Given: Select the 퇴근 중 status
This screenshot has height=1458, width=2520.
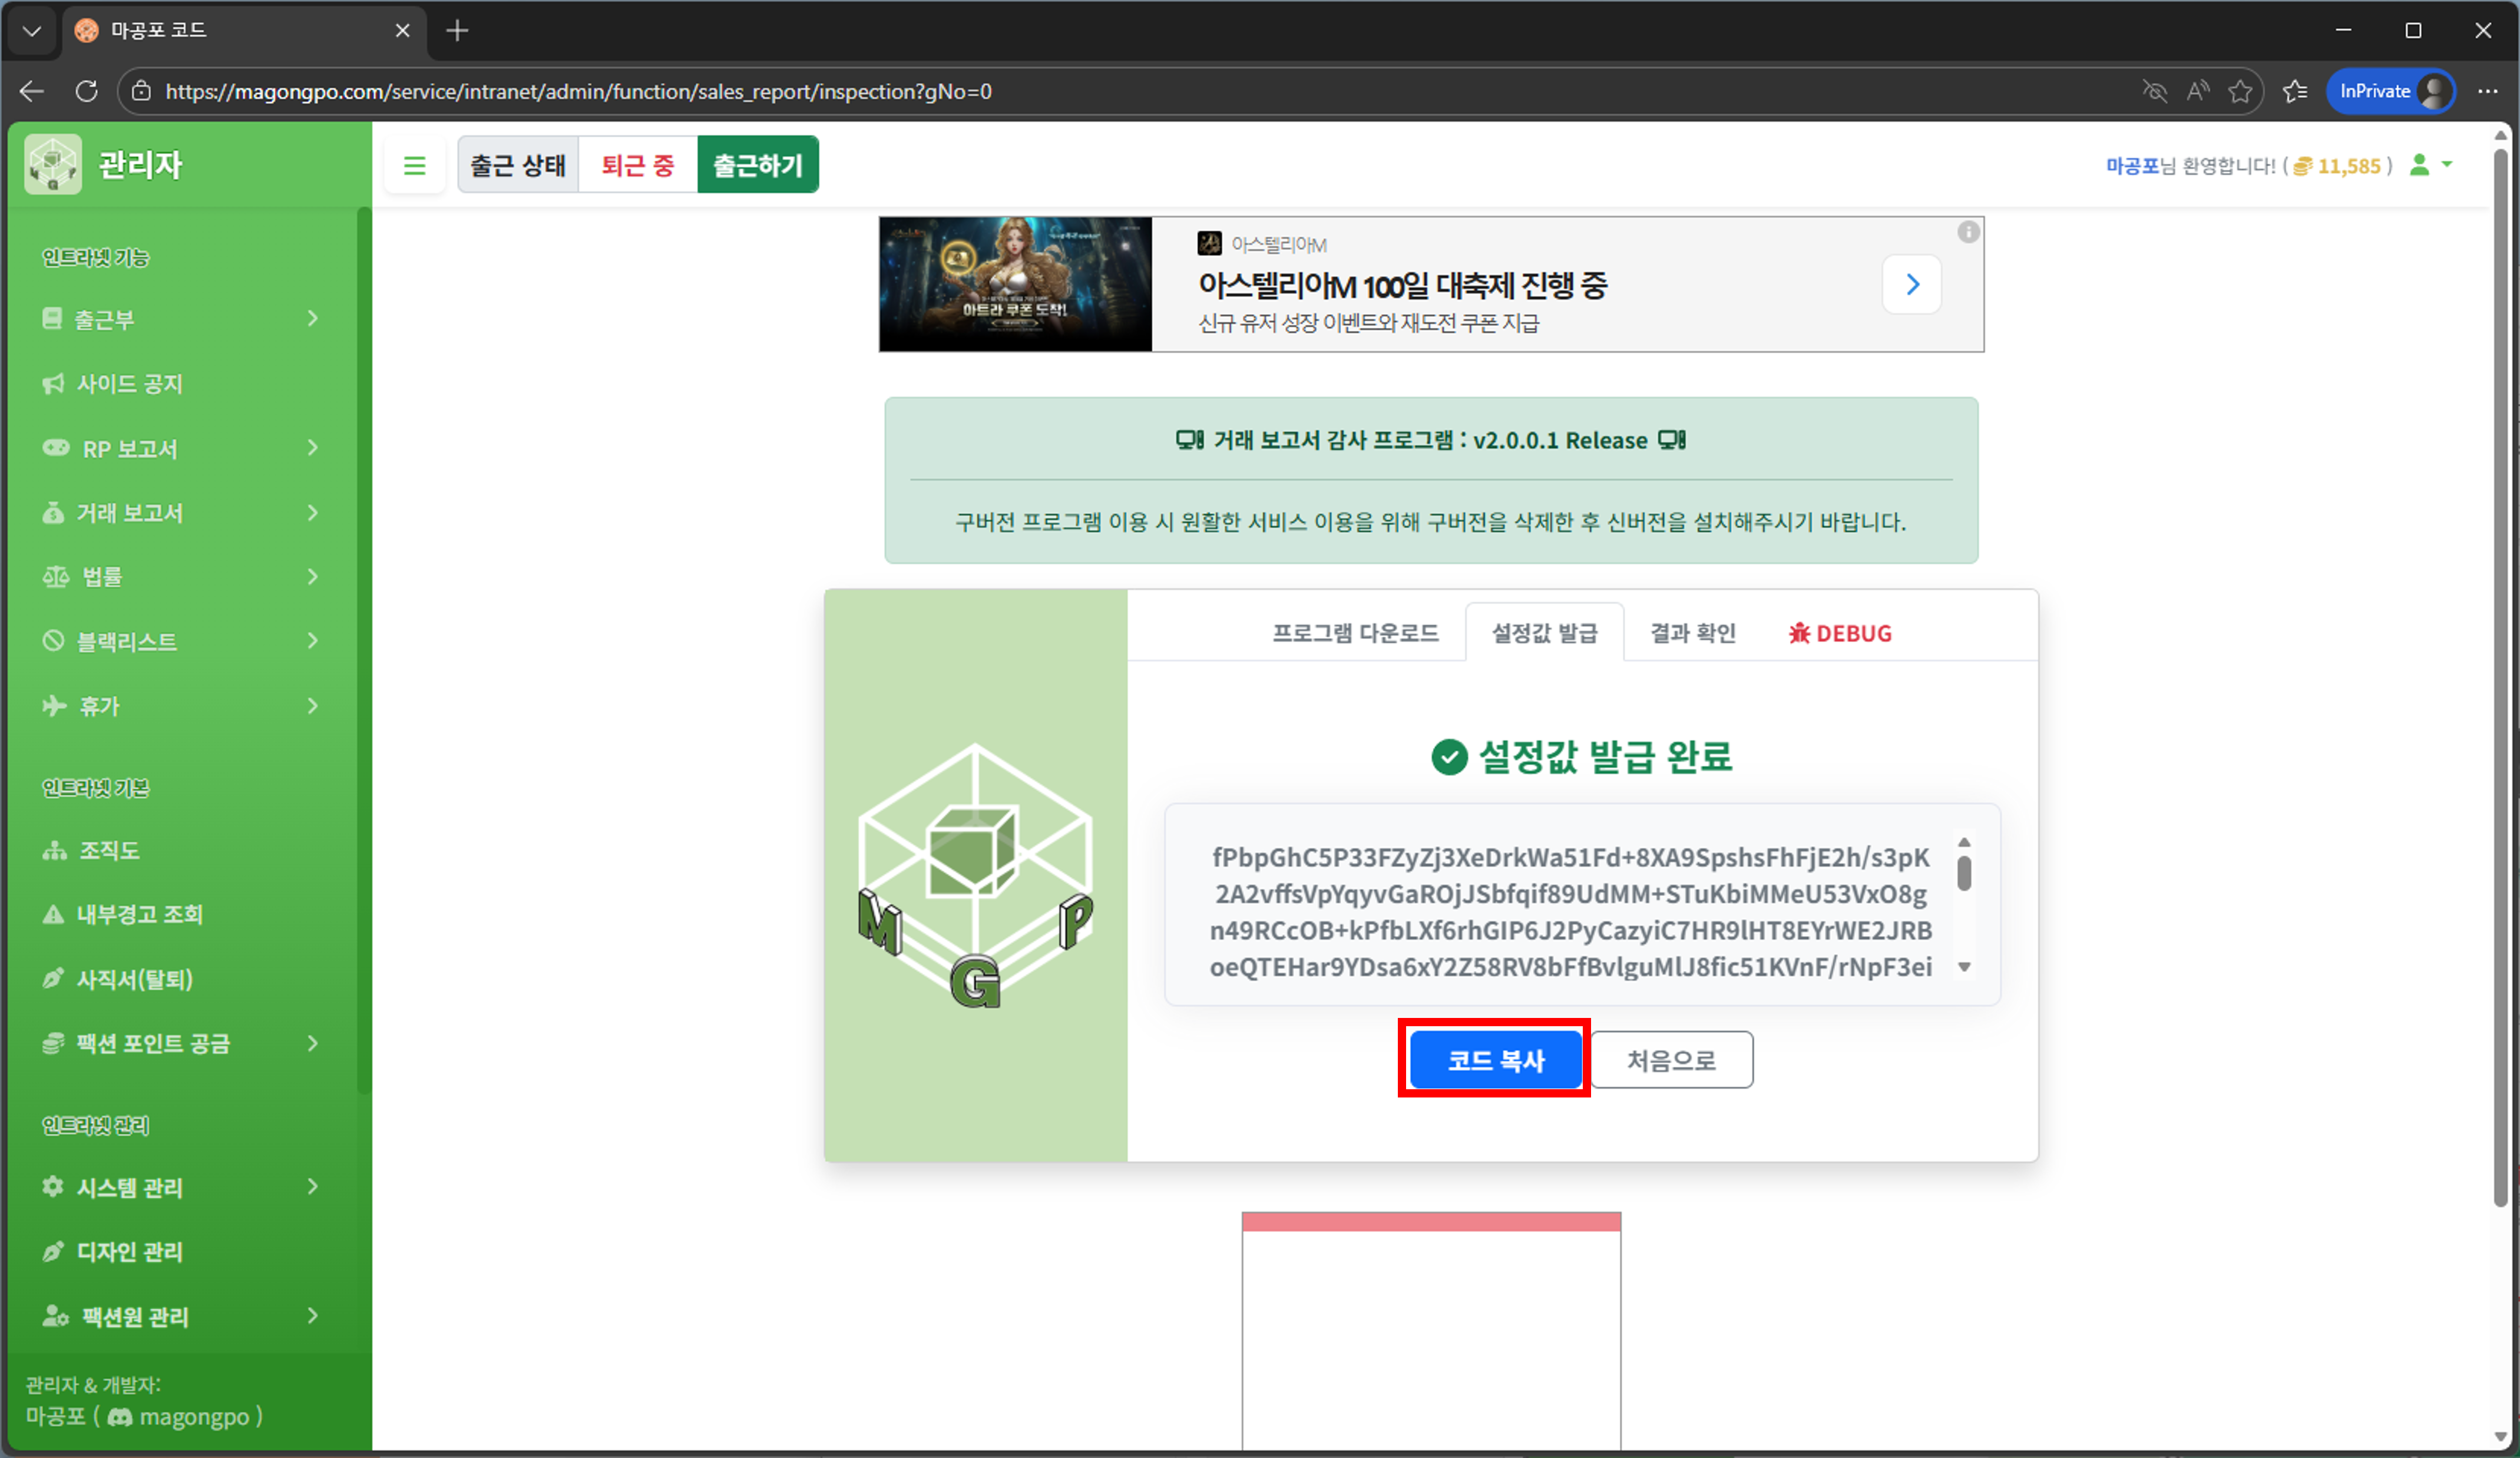Looking at the screenshot, I should pos(636,164).
